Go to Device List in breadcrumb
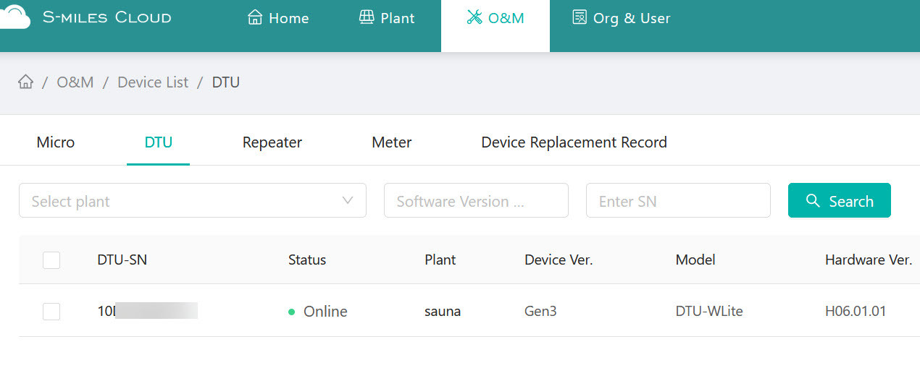Viewport: 920px width, 368px height. coord(153,82)
